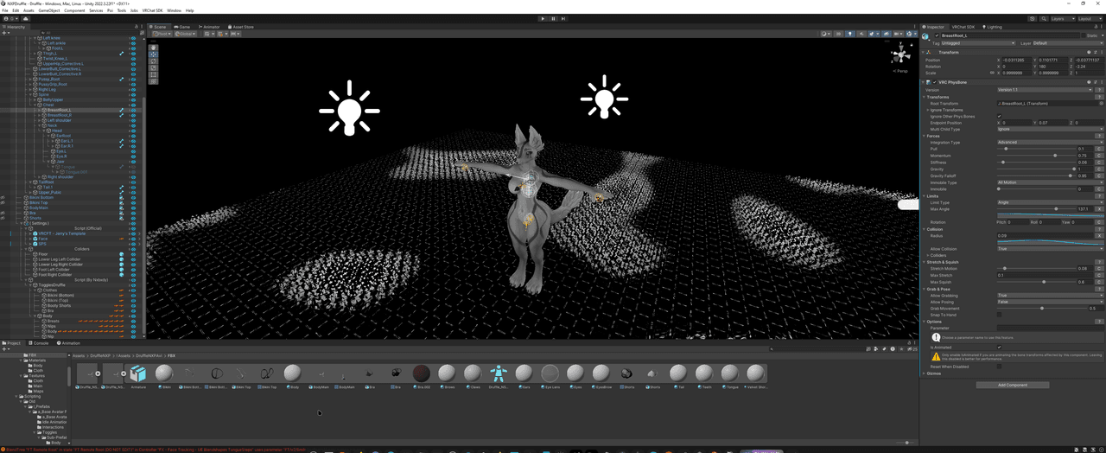Toggle Snap To Hand checkbox

[1000, 315]
